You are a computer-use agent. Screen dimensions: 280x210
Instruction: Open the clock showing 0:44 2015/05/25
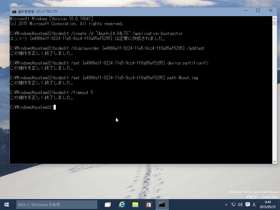(x=268, y=205)
